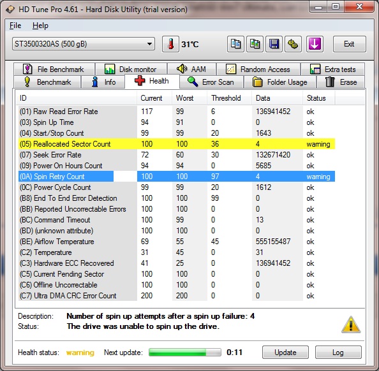Screen dimensions: 379x371
Task: Sort by the ID column header
Action: click(x=77, y=98)
